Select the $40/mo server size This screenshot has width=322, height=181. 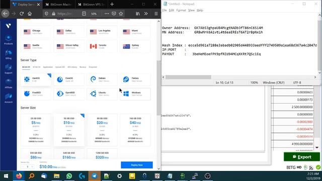click(135, 130)
